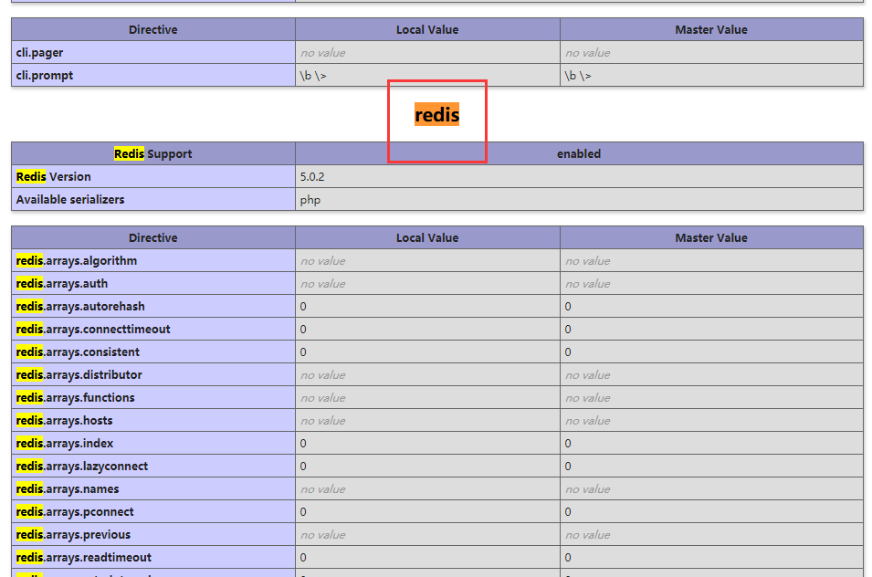
Task: Click "Local Value" header above redis.arrays.algorithm
Action: point(427,237)
